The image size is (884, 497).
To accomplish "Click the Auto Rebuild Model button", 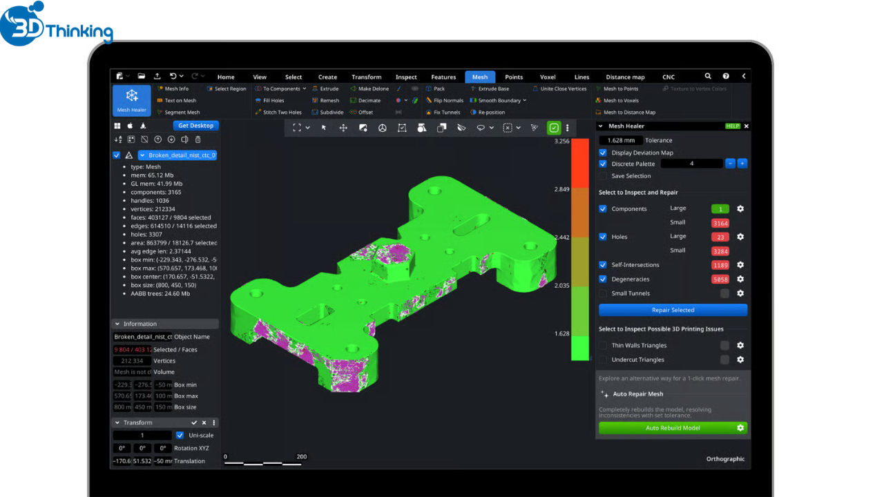I will click(673, 428).
